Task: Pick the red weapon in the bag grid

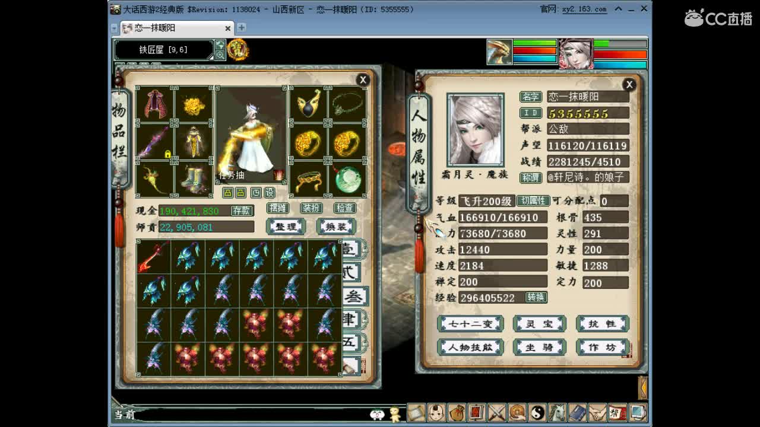Action: coord(154,257)
